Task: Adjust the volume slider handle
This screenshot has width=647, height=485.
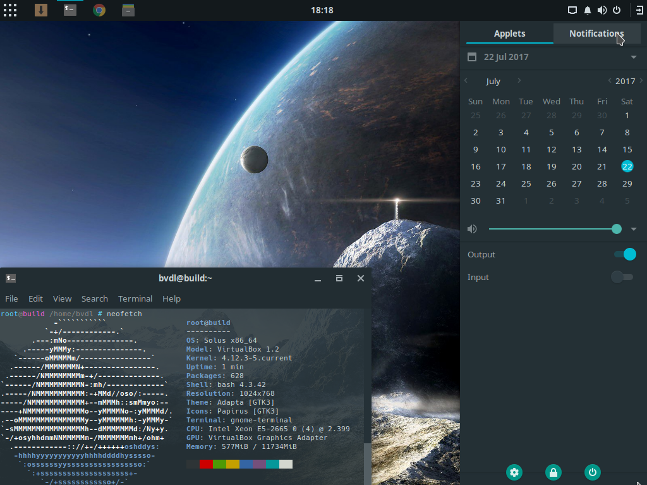Action: (x=617, y=229)
